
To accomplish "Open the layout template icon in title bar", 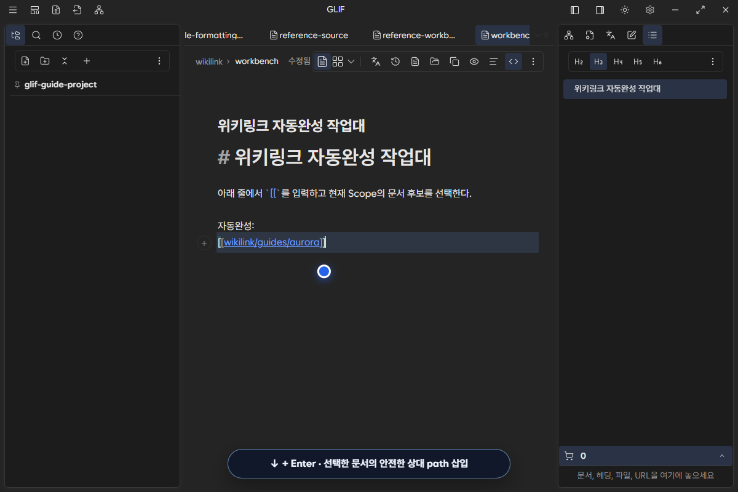I will click(34, 10).
